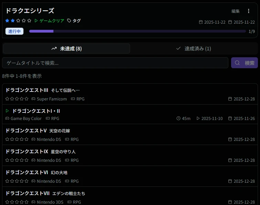Click the 検索 search button
This screenshot has width=260, height=205.
[x=245, y=63]
